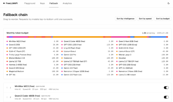The width and height of the screenshot is (173, 102).
Task: Grab the drag handle for MiniMax M2.5 row
Action: pyautogui.click(x=7, y=87)
